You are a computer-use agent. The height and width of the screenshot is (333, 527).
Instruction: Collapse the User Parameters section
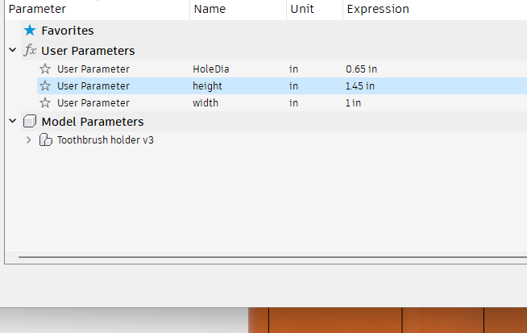[13, 50]
